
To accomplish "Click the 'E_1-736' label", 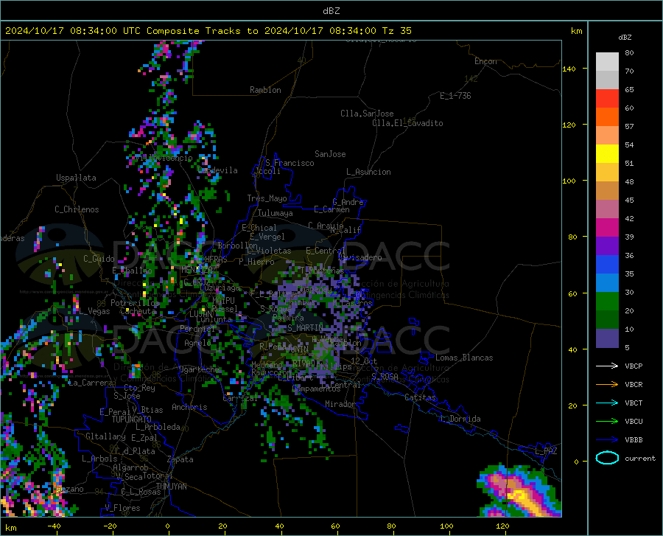I will click(x=455, y=96).
